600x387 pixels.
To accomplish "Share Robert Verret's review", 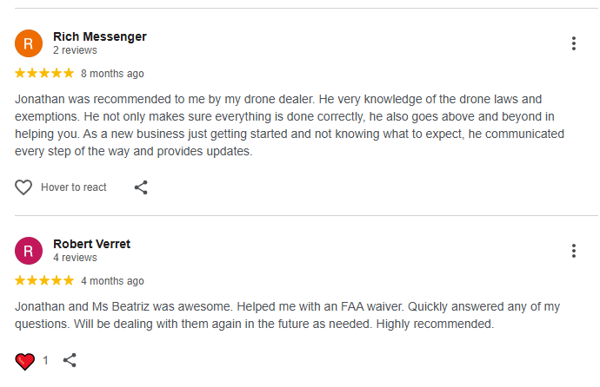I will click(x=70, y=360).
